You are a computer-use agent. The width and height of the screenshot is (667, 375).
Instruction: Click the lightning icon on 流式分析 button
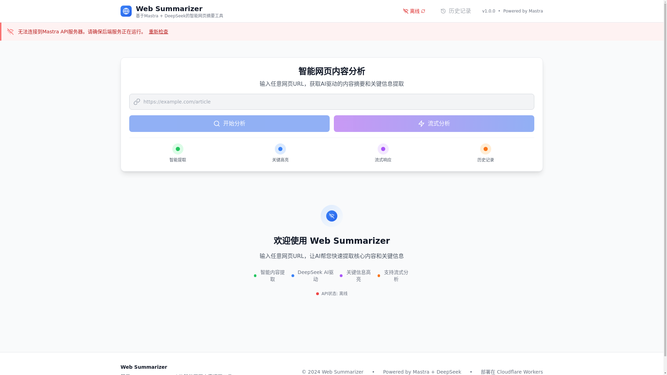421,124
